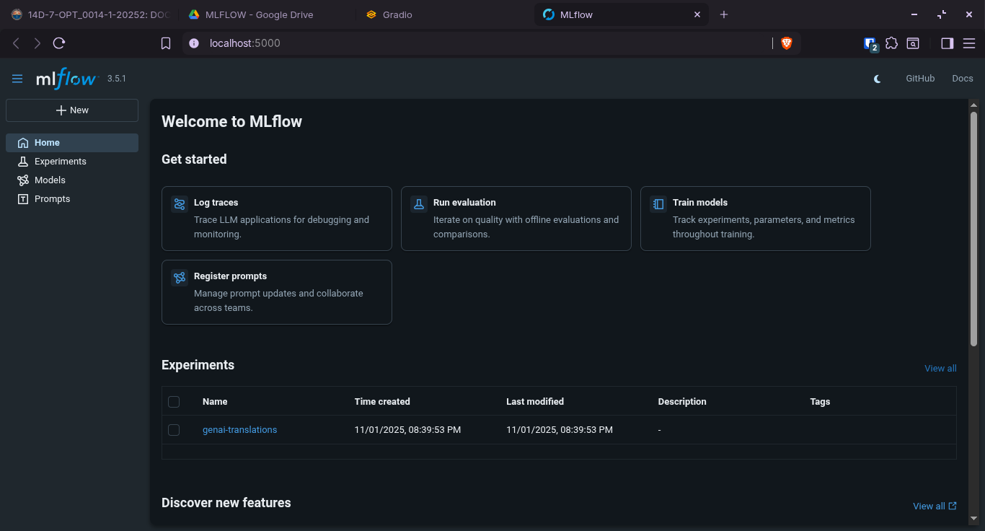Switch theme with the moon icon

pyautogui.click(x=878, y=79)
